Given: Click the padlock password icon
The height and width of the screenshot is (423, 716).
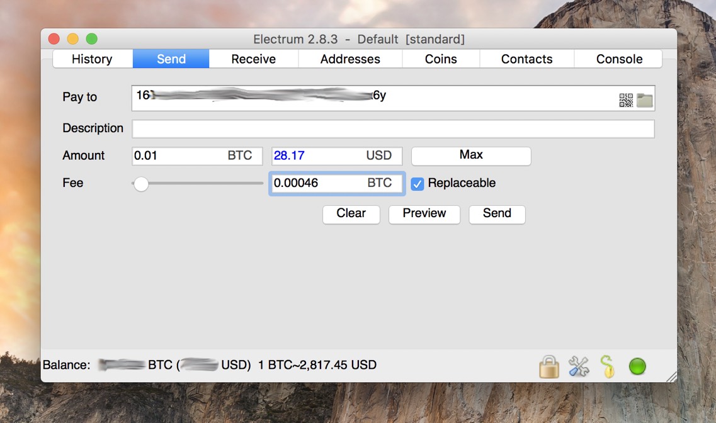Looking at the screenshot, I should click(x=549, y=366).
